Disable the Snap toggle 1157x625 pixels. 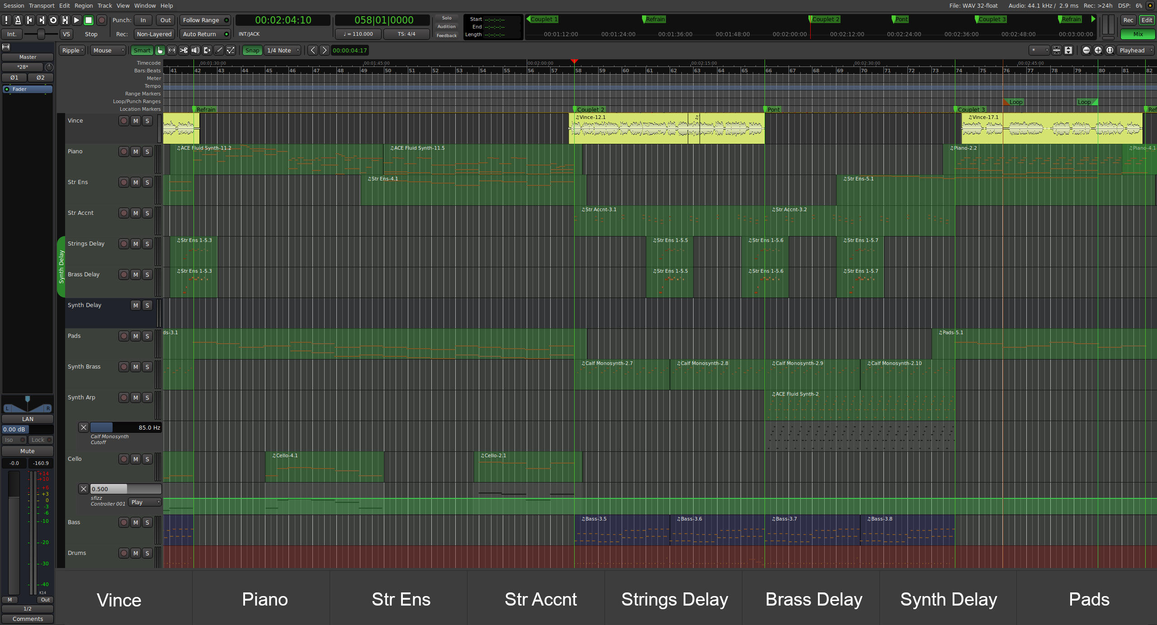[x=252, y=50]
